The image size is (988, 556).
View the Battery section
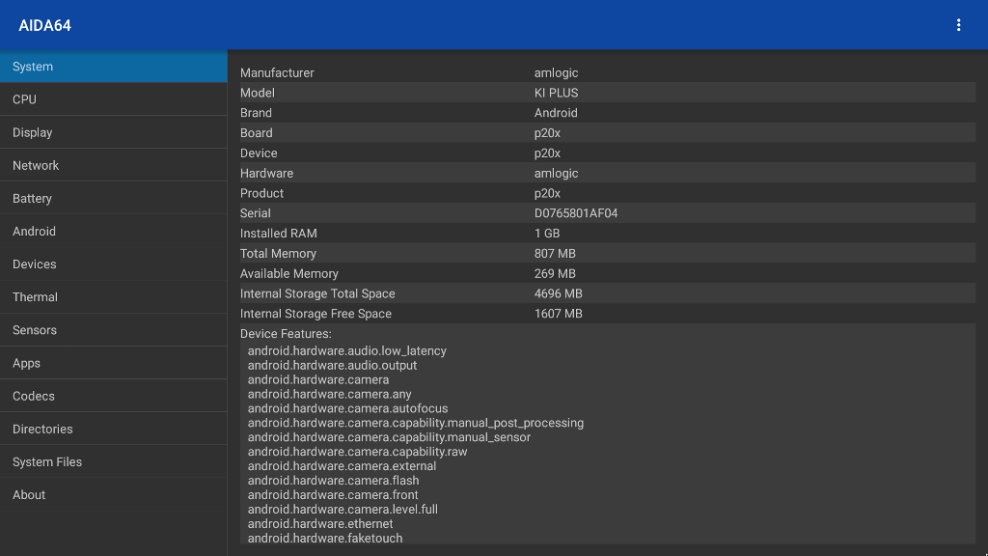(114, 198)
